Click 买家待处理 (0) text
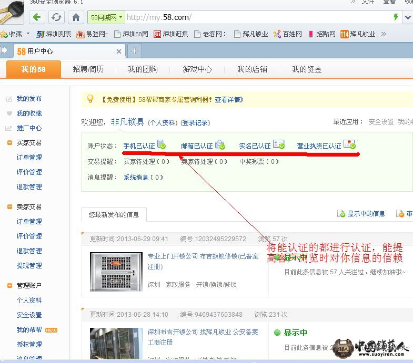413x363 pixels. 146,161
